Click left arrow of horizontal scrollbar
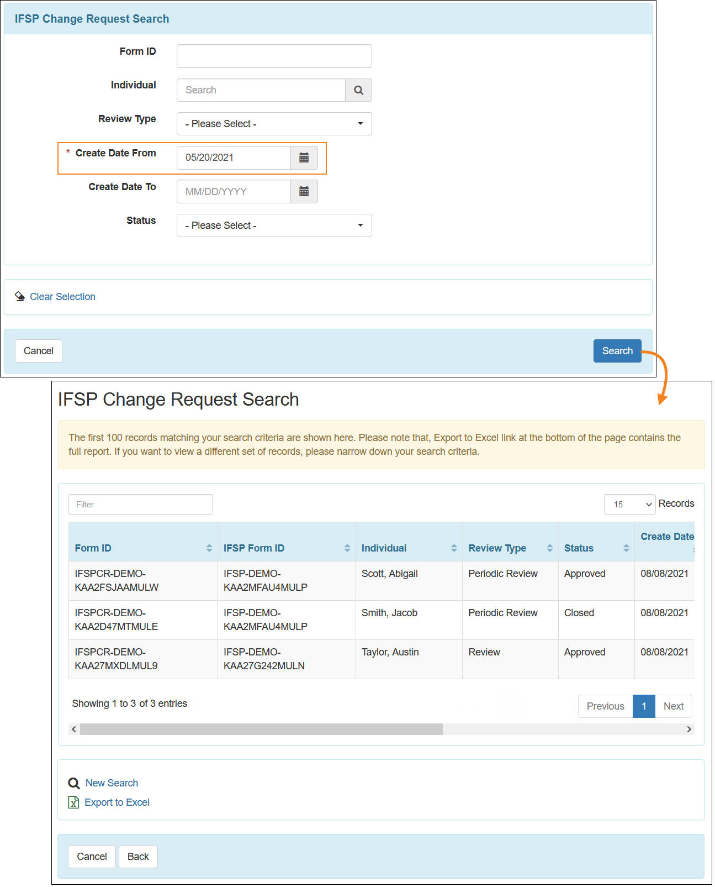Viewport: 715px width, 887px height. click(x=74, y=729)
